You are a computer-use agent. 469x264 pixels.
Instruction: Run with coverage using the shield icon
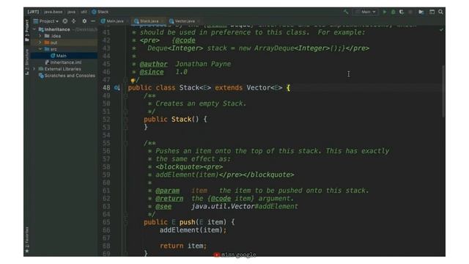point(402,12)
